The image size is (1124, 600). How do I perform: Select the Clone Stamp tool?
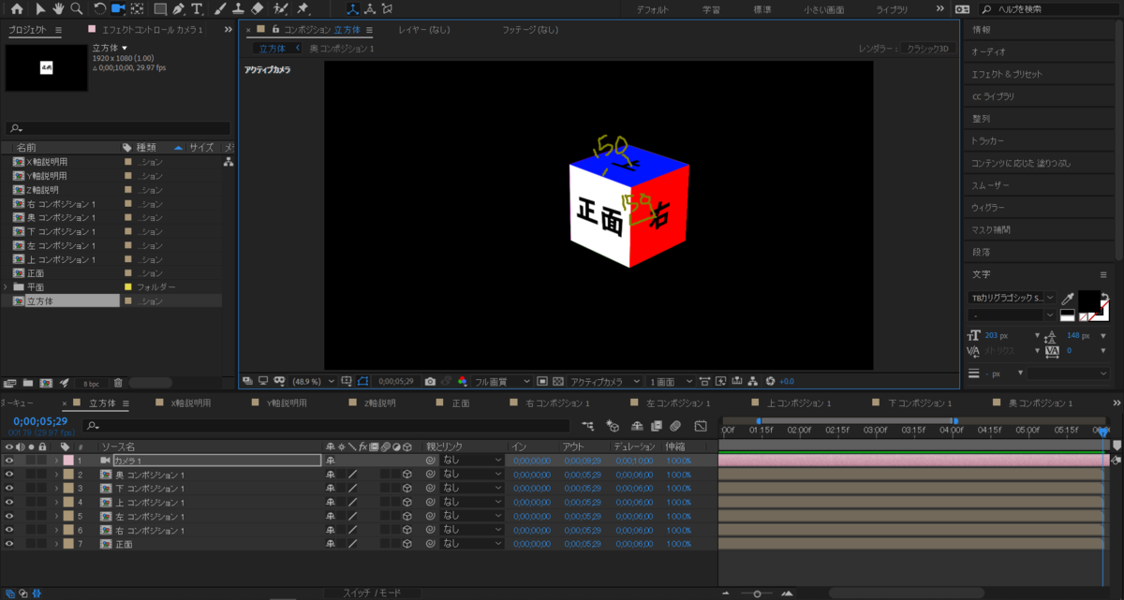239,8
